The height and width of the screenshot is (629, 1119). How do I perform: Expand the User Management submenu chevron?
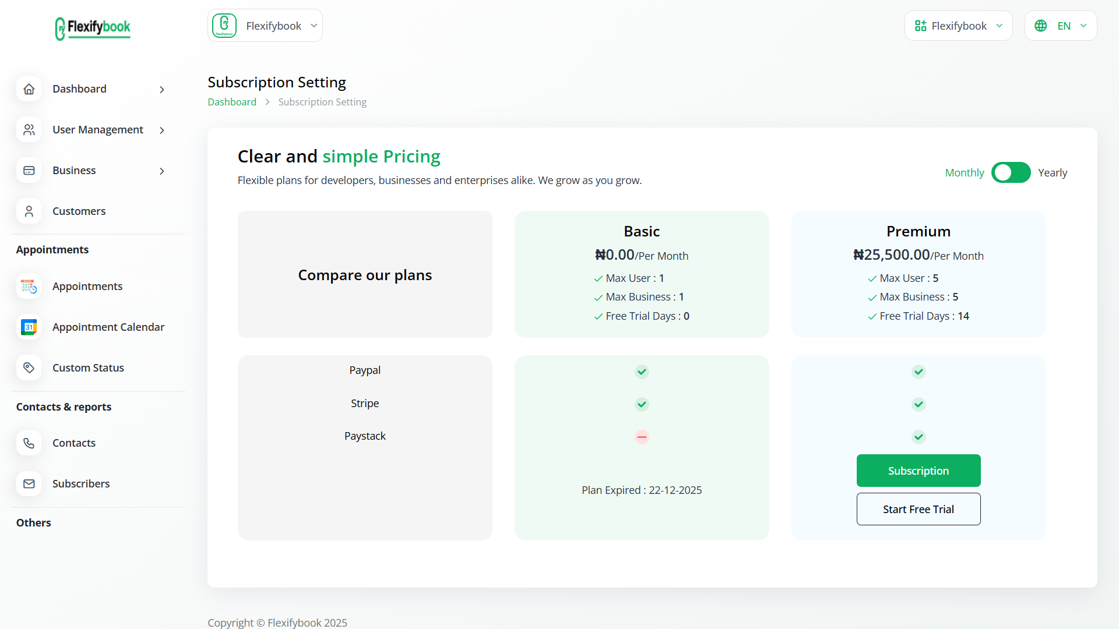[162, 130]
